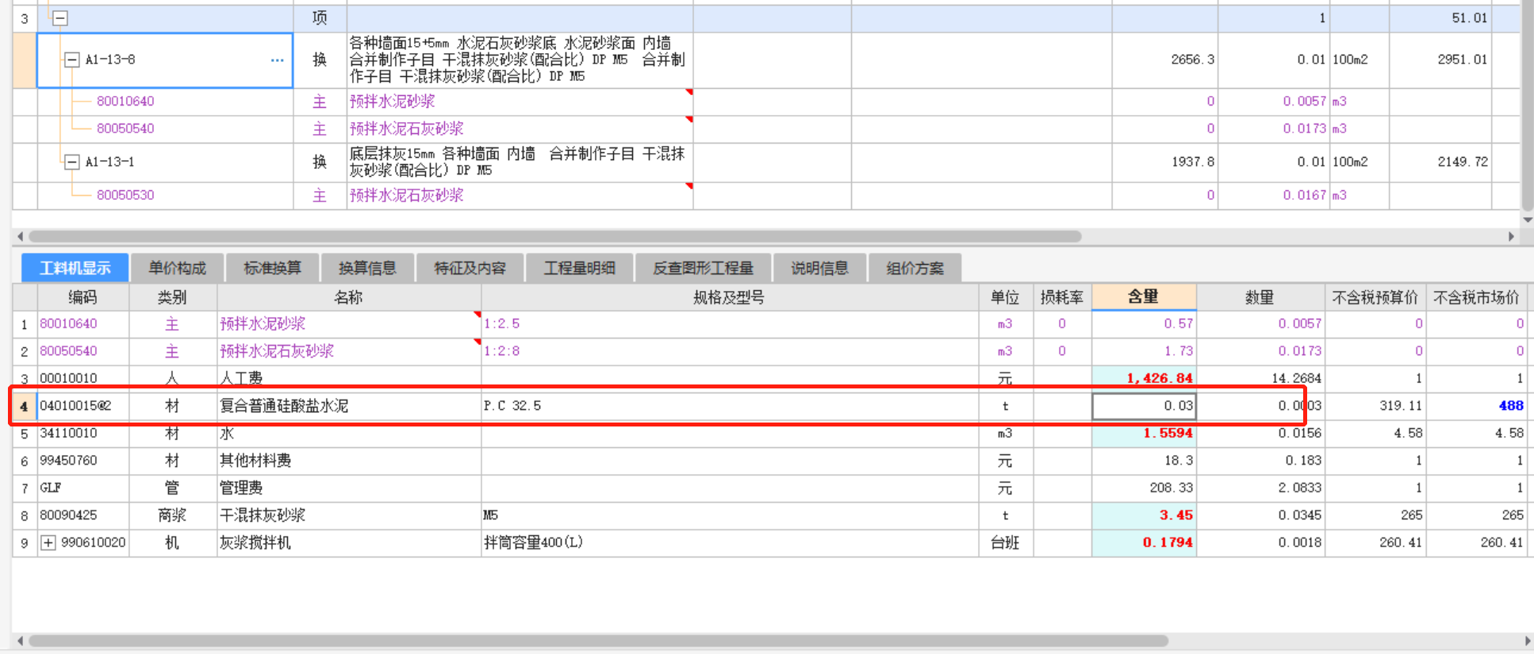The height and width of the screenshot is (654, 1534).
Task: Click the 换 cell in A1-13-1 row
Action: click(x=320, y=162)
